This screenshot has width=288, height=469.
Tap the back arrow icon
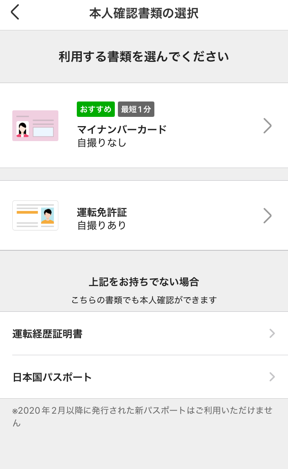15,12
